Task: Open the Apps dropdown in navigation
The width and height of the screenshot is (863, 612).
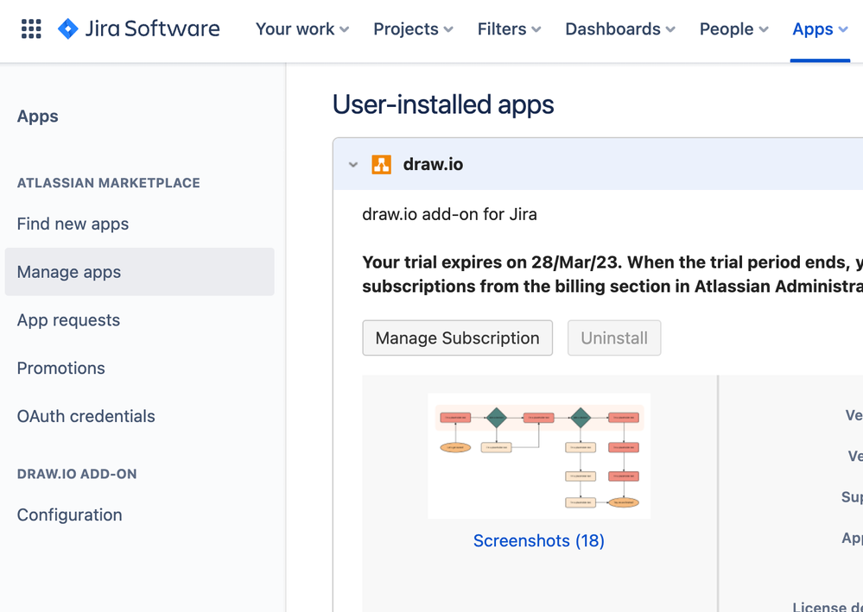Action: (x=820, y=28)
